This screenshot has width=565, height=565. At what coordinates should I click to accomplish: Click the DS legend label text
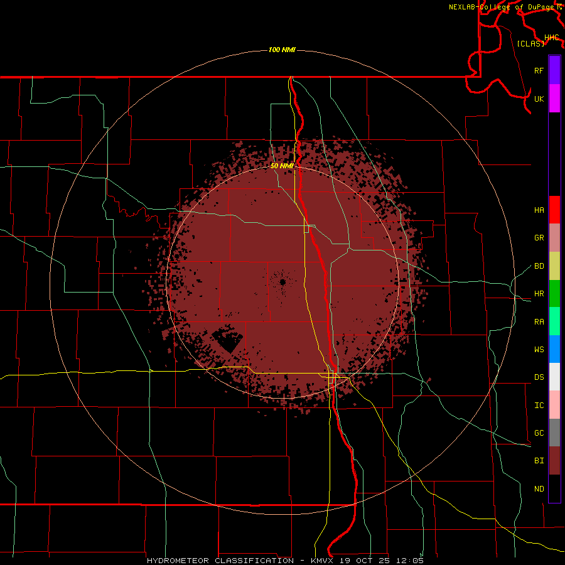539,377
